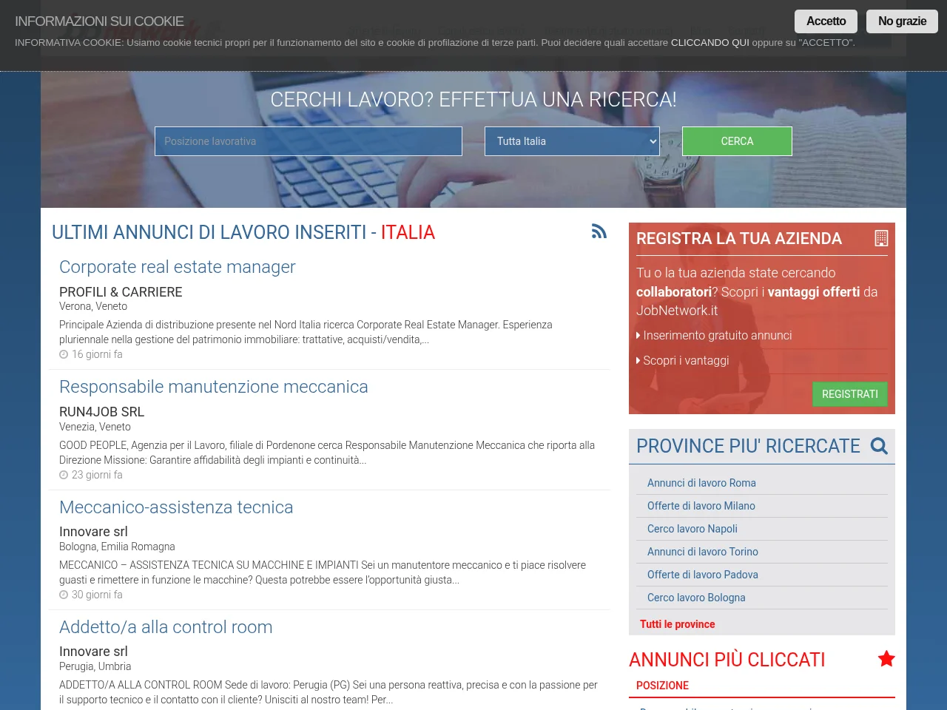The image size is (947, 710).
Task: Open Corporate real estate manager listing
Action: pos(177,267)
